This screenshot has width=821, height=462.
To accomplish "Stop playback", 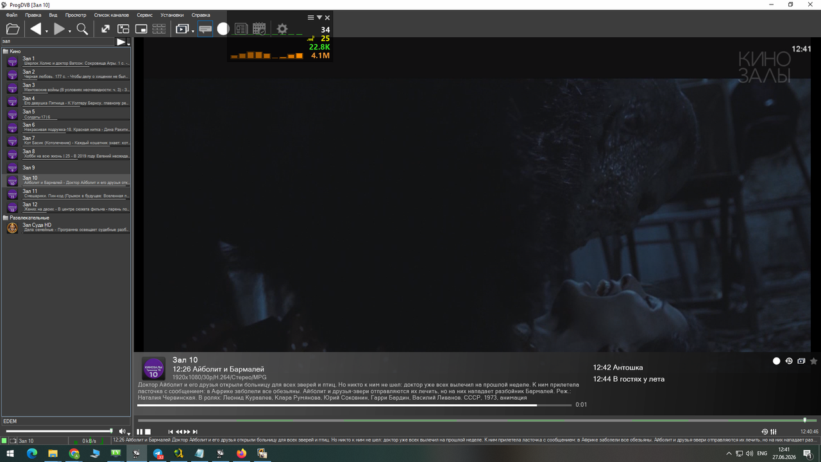I will [x=148, y=432].
